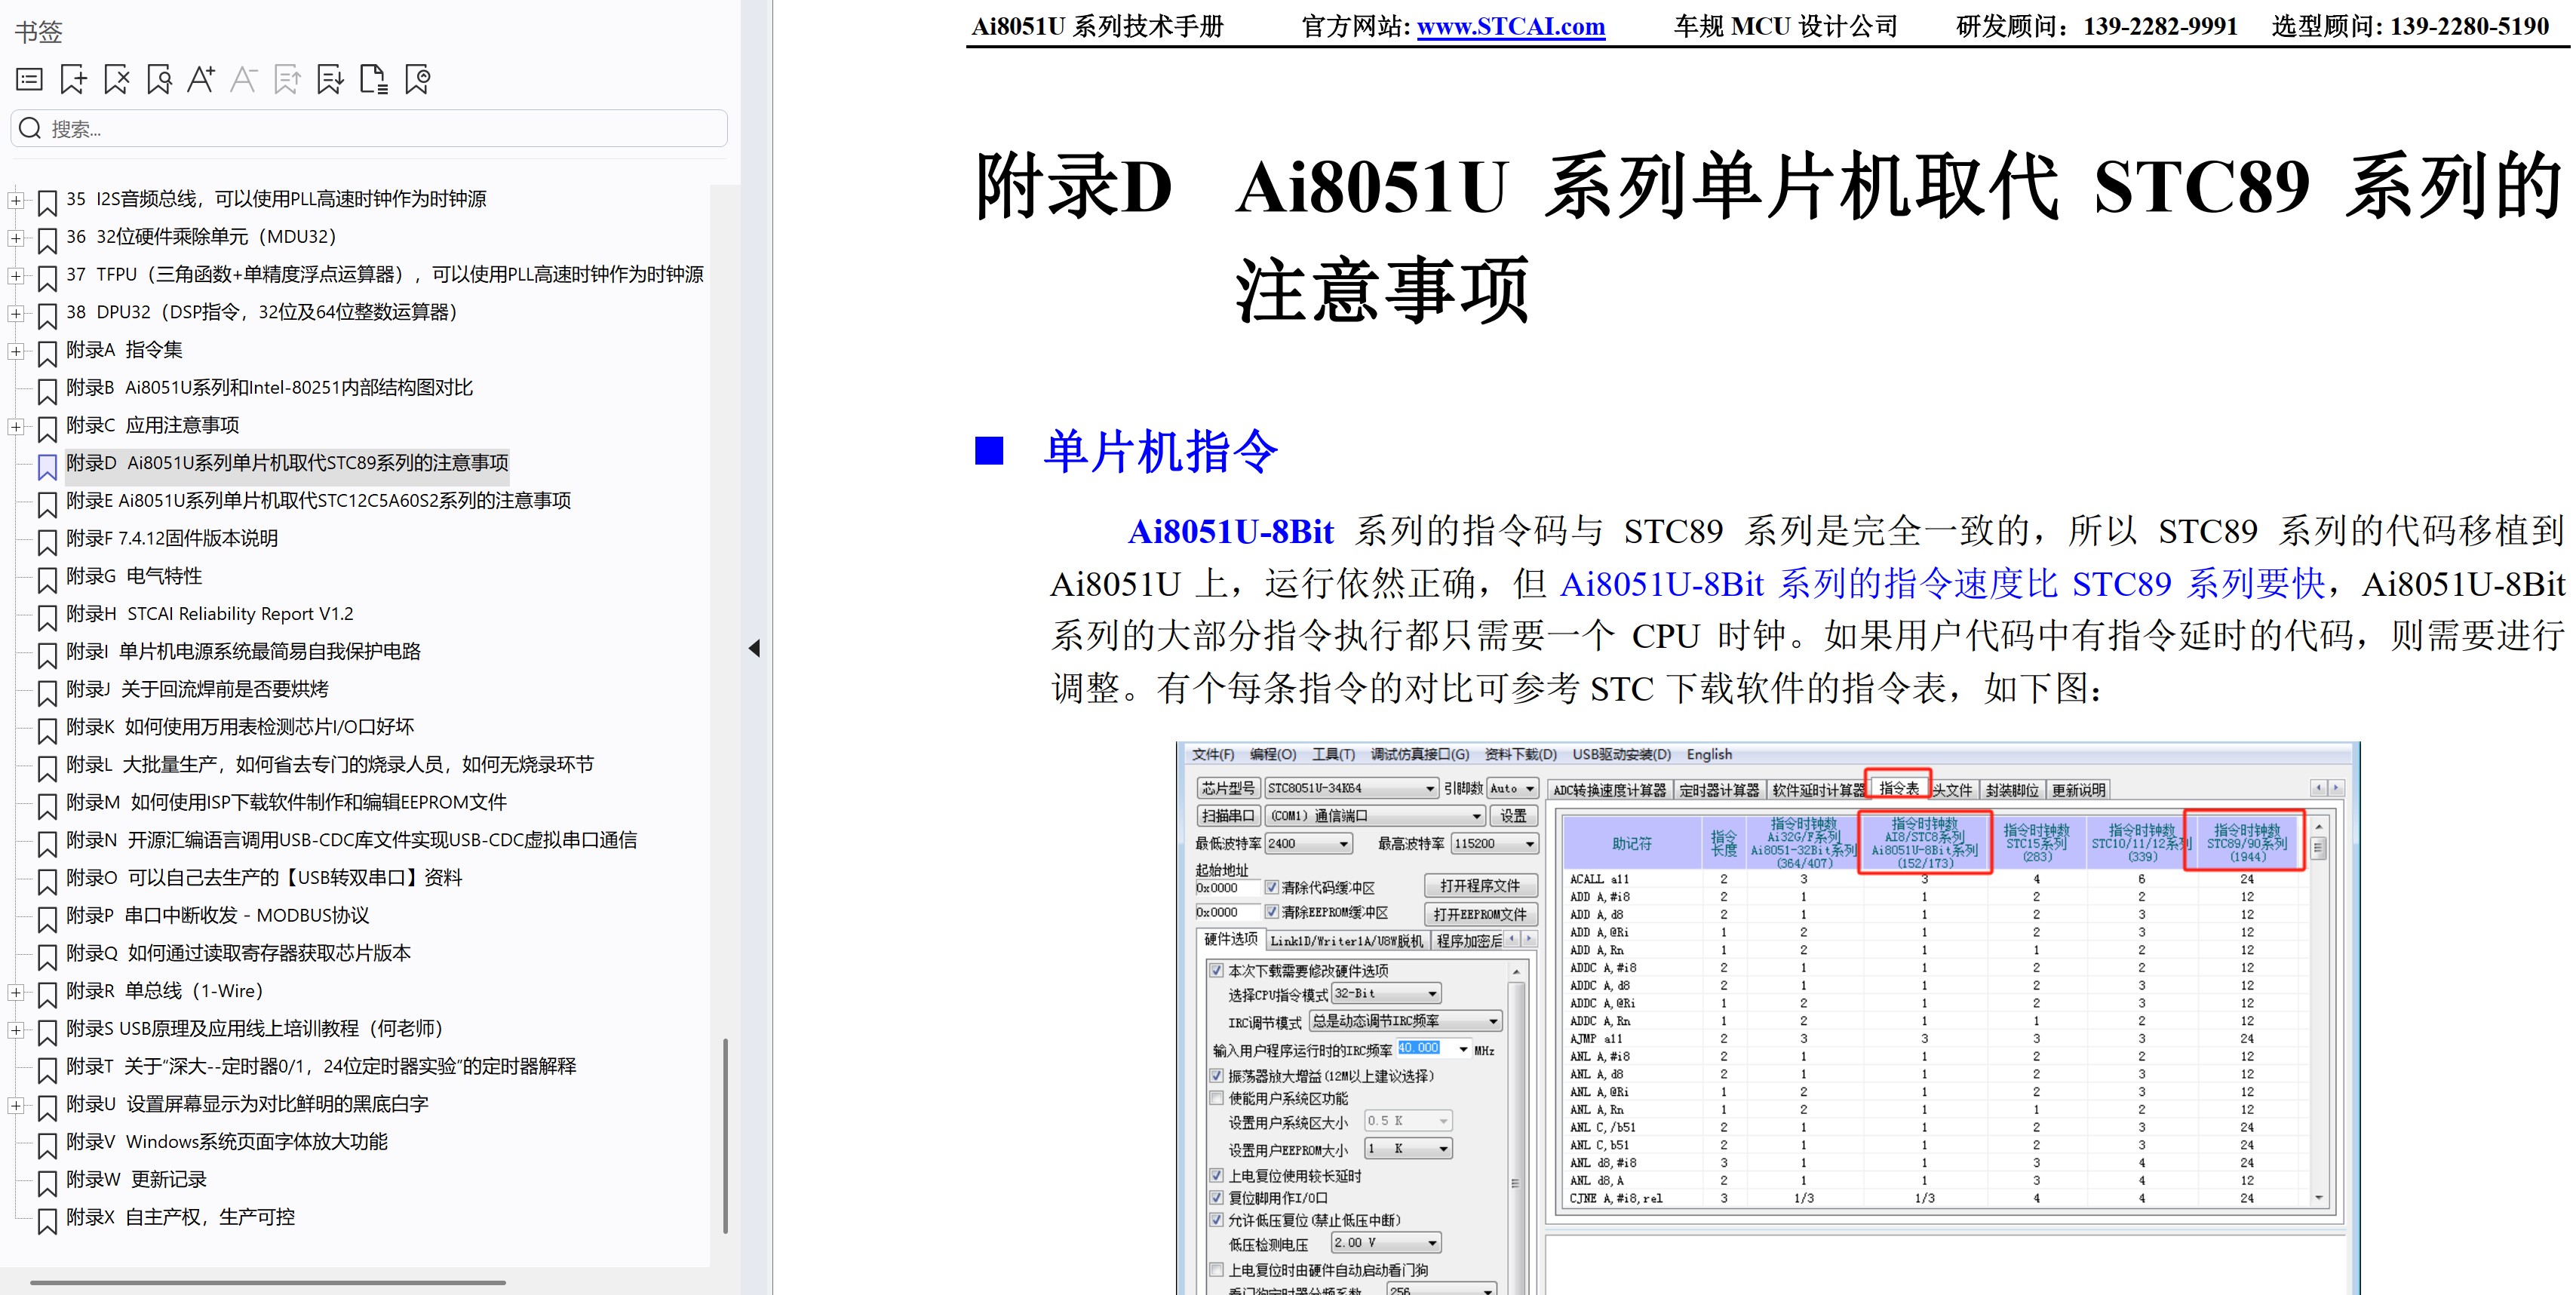Collapse the bookmark panel with the arrow
This screenshot has height=1295, width=2576.
pos(755,648)
